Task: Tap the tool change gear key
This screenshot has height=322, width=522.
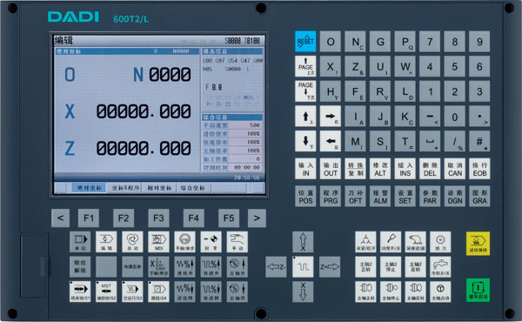Action: point(440,242)
